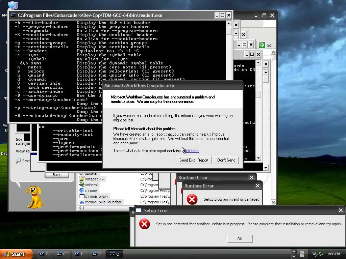Click Back in the Search Companion pane
346x259 pixels.
pyautogui.click(x=57, y=175)
